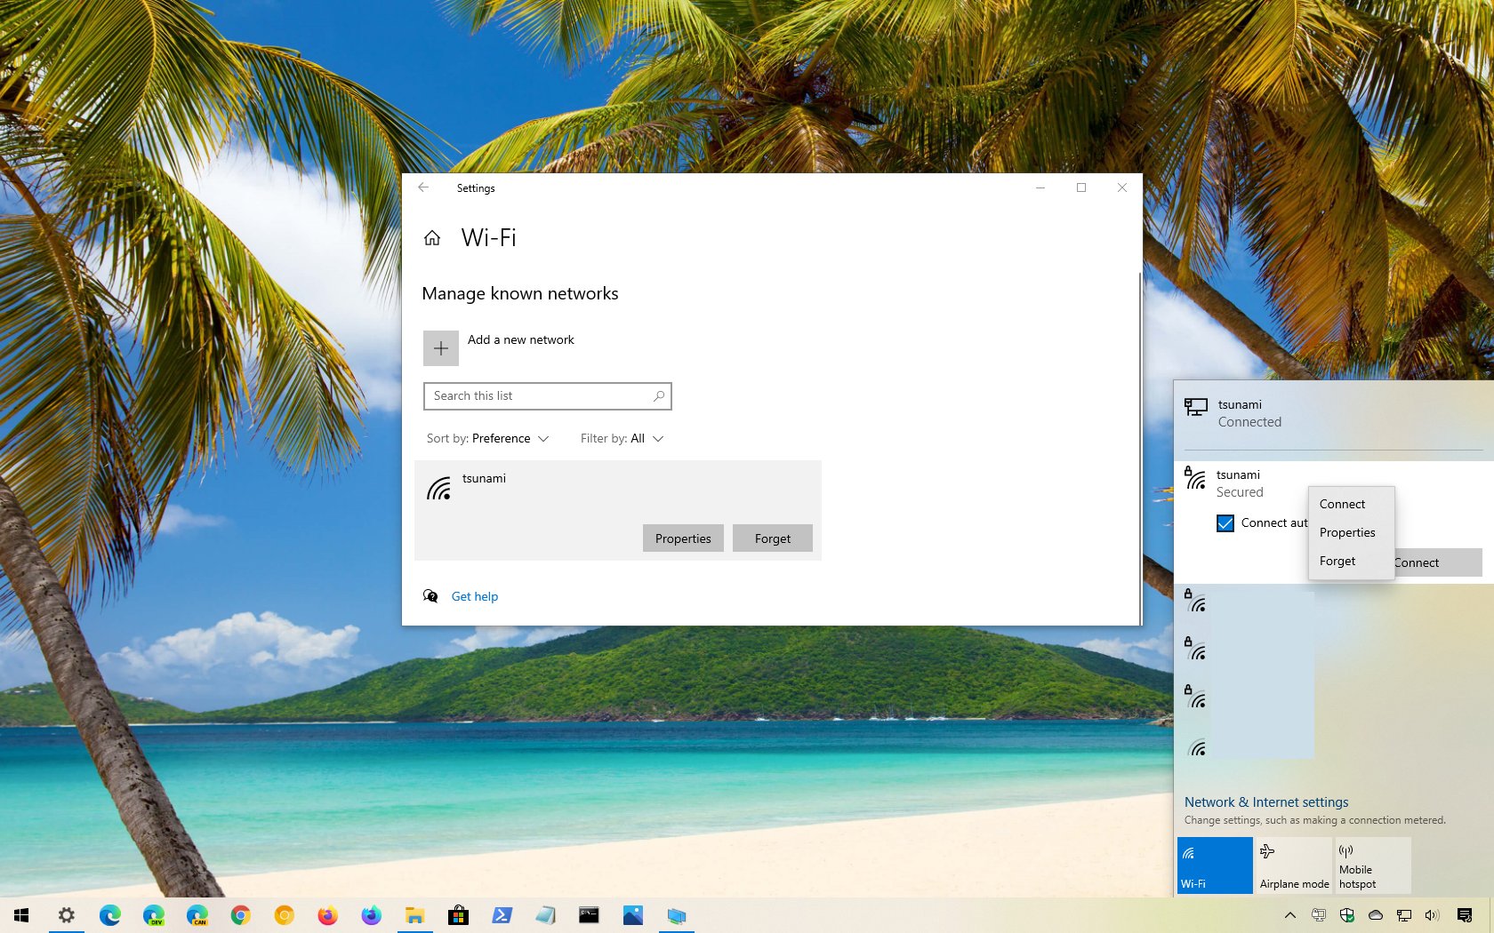Choose Properties from the context menu
This screenshot has width=1494, height=933.
[1347, 532]
